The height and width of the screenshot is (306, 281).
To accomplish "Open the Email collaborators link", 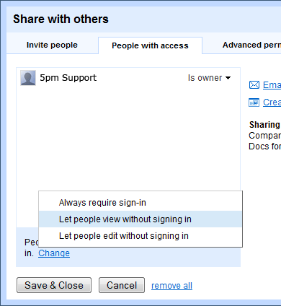I will pyautogui.click(x=272, y=85).
